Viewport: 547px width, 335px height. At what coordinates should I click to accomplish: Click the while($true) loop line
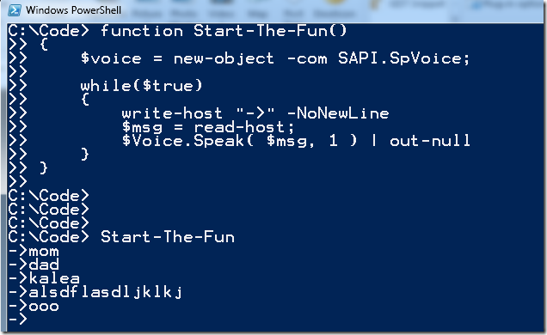[x=141, y=86]
